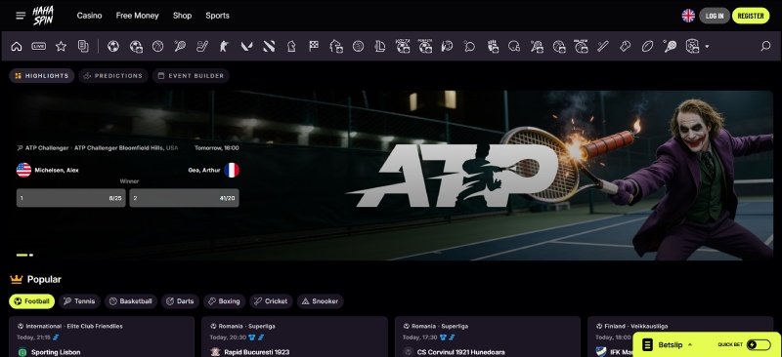Select the American football helmet icon
782x357 pixels.
514,46
